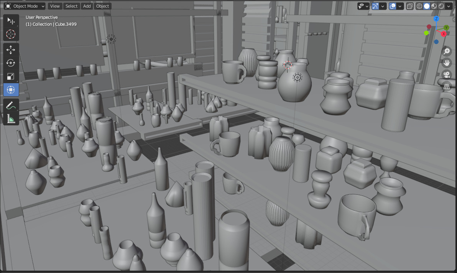Expand the shading options dropdown arrow
This screenshot has height=273, width=457.
click(449, 6)
